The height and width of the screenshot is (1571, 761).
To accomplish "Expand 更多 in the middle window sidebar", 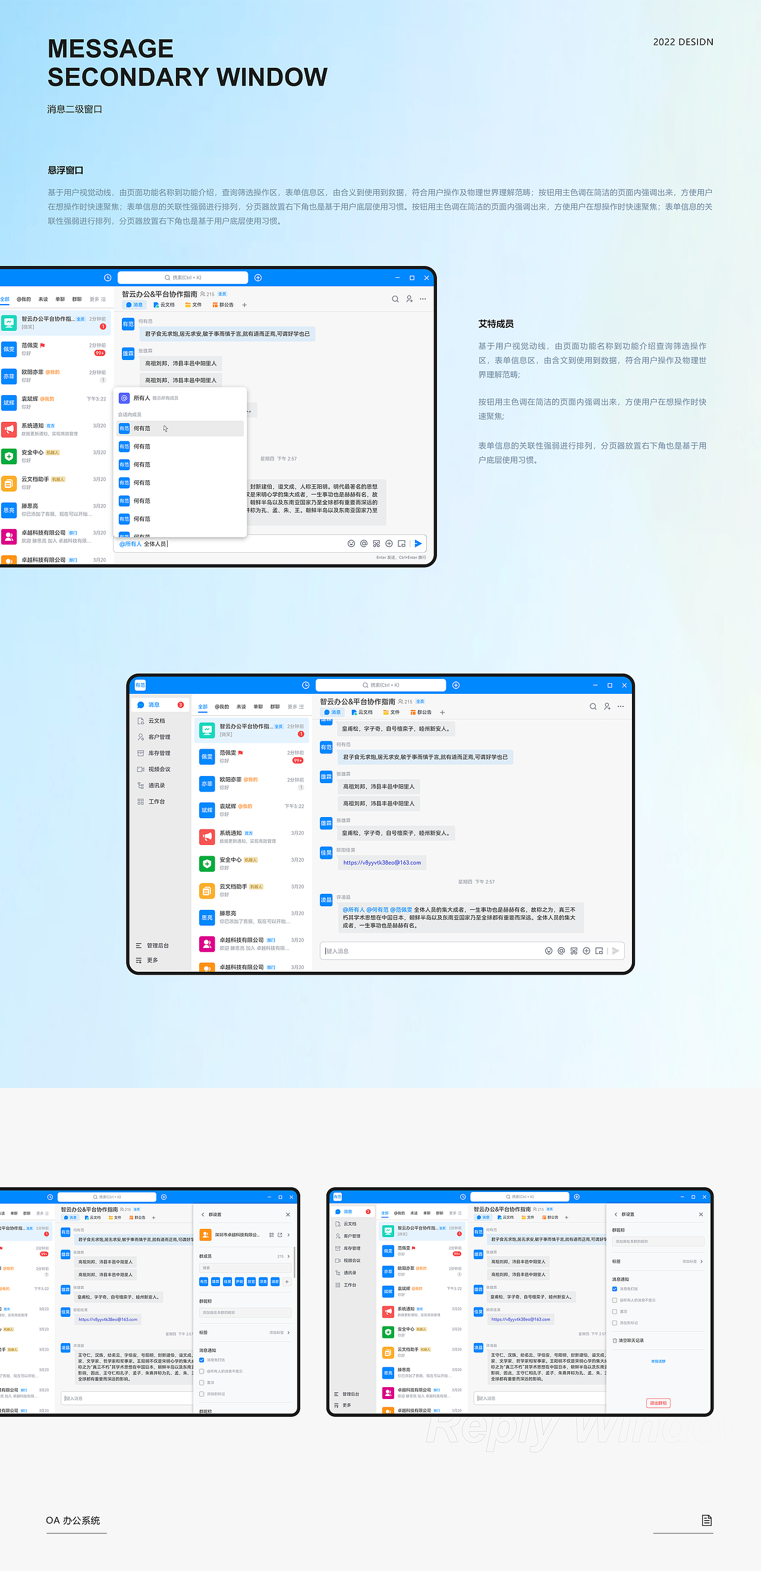I will (147, 960).
